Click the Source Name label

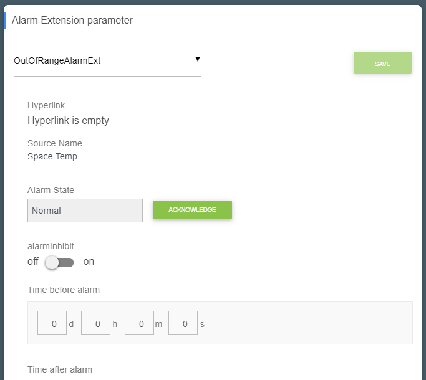tap(55, 143)
